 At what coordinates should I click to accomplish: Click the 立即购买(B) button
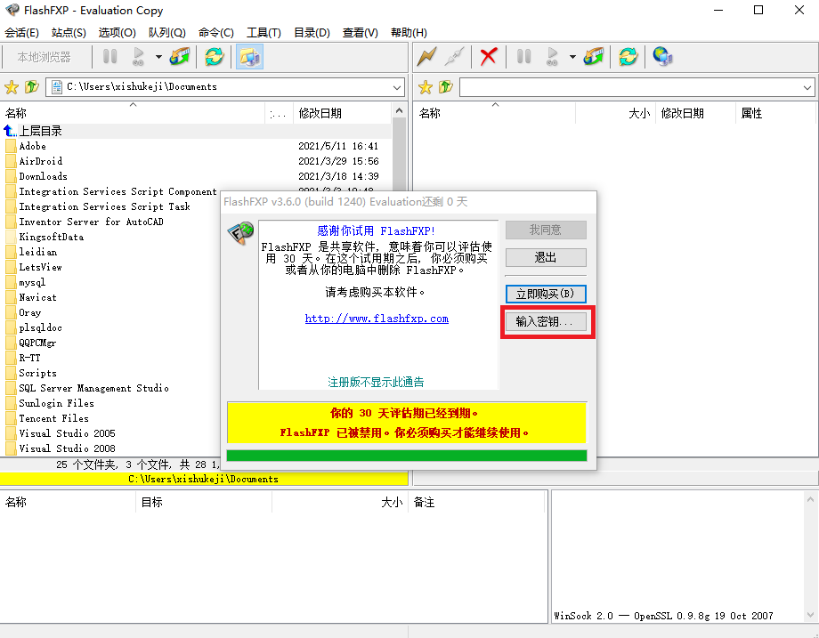[x=546, y=294]
